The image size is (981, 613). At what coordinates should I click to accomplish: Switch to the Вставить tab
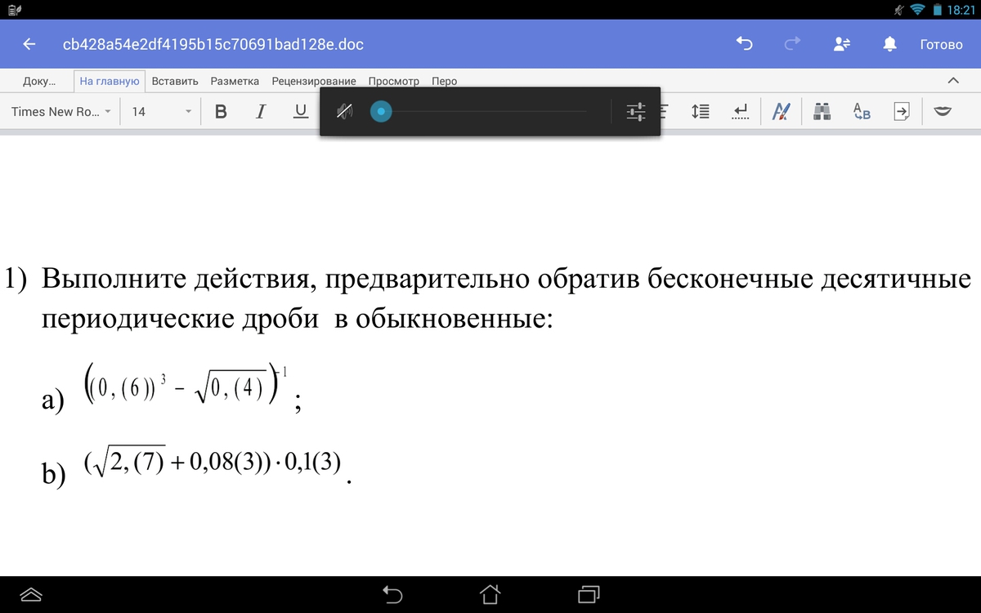click(x=175, y=81)
